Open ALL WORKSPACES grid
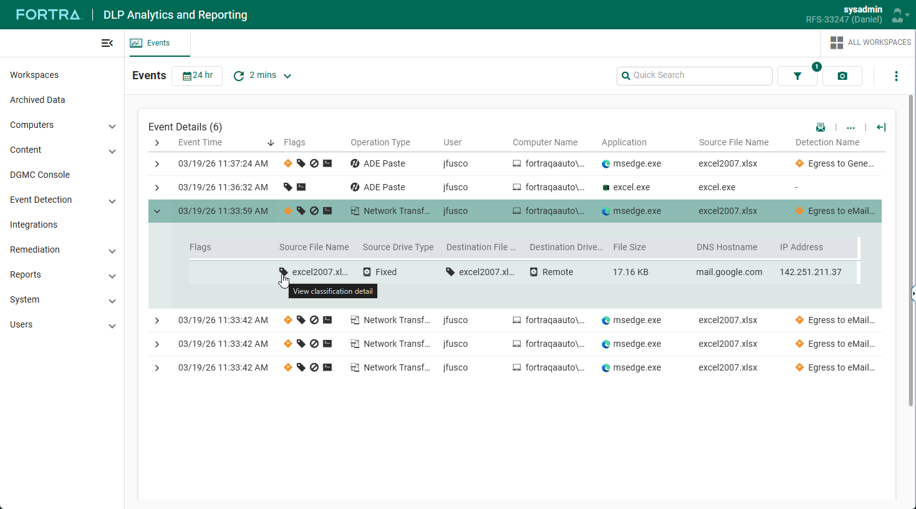 click(870, 42)
